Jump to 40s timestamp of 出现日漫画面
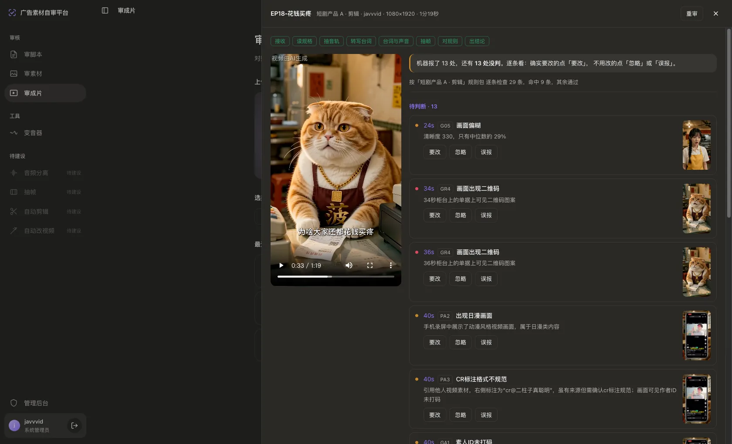Image resolution: width=732 pixels, height=444 pixels. 429,316
